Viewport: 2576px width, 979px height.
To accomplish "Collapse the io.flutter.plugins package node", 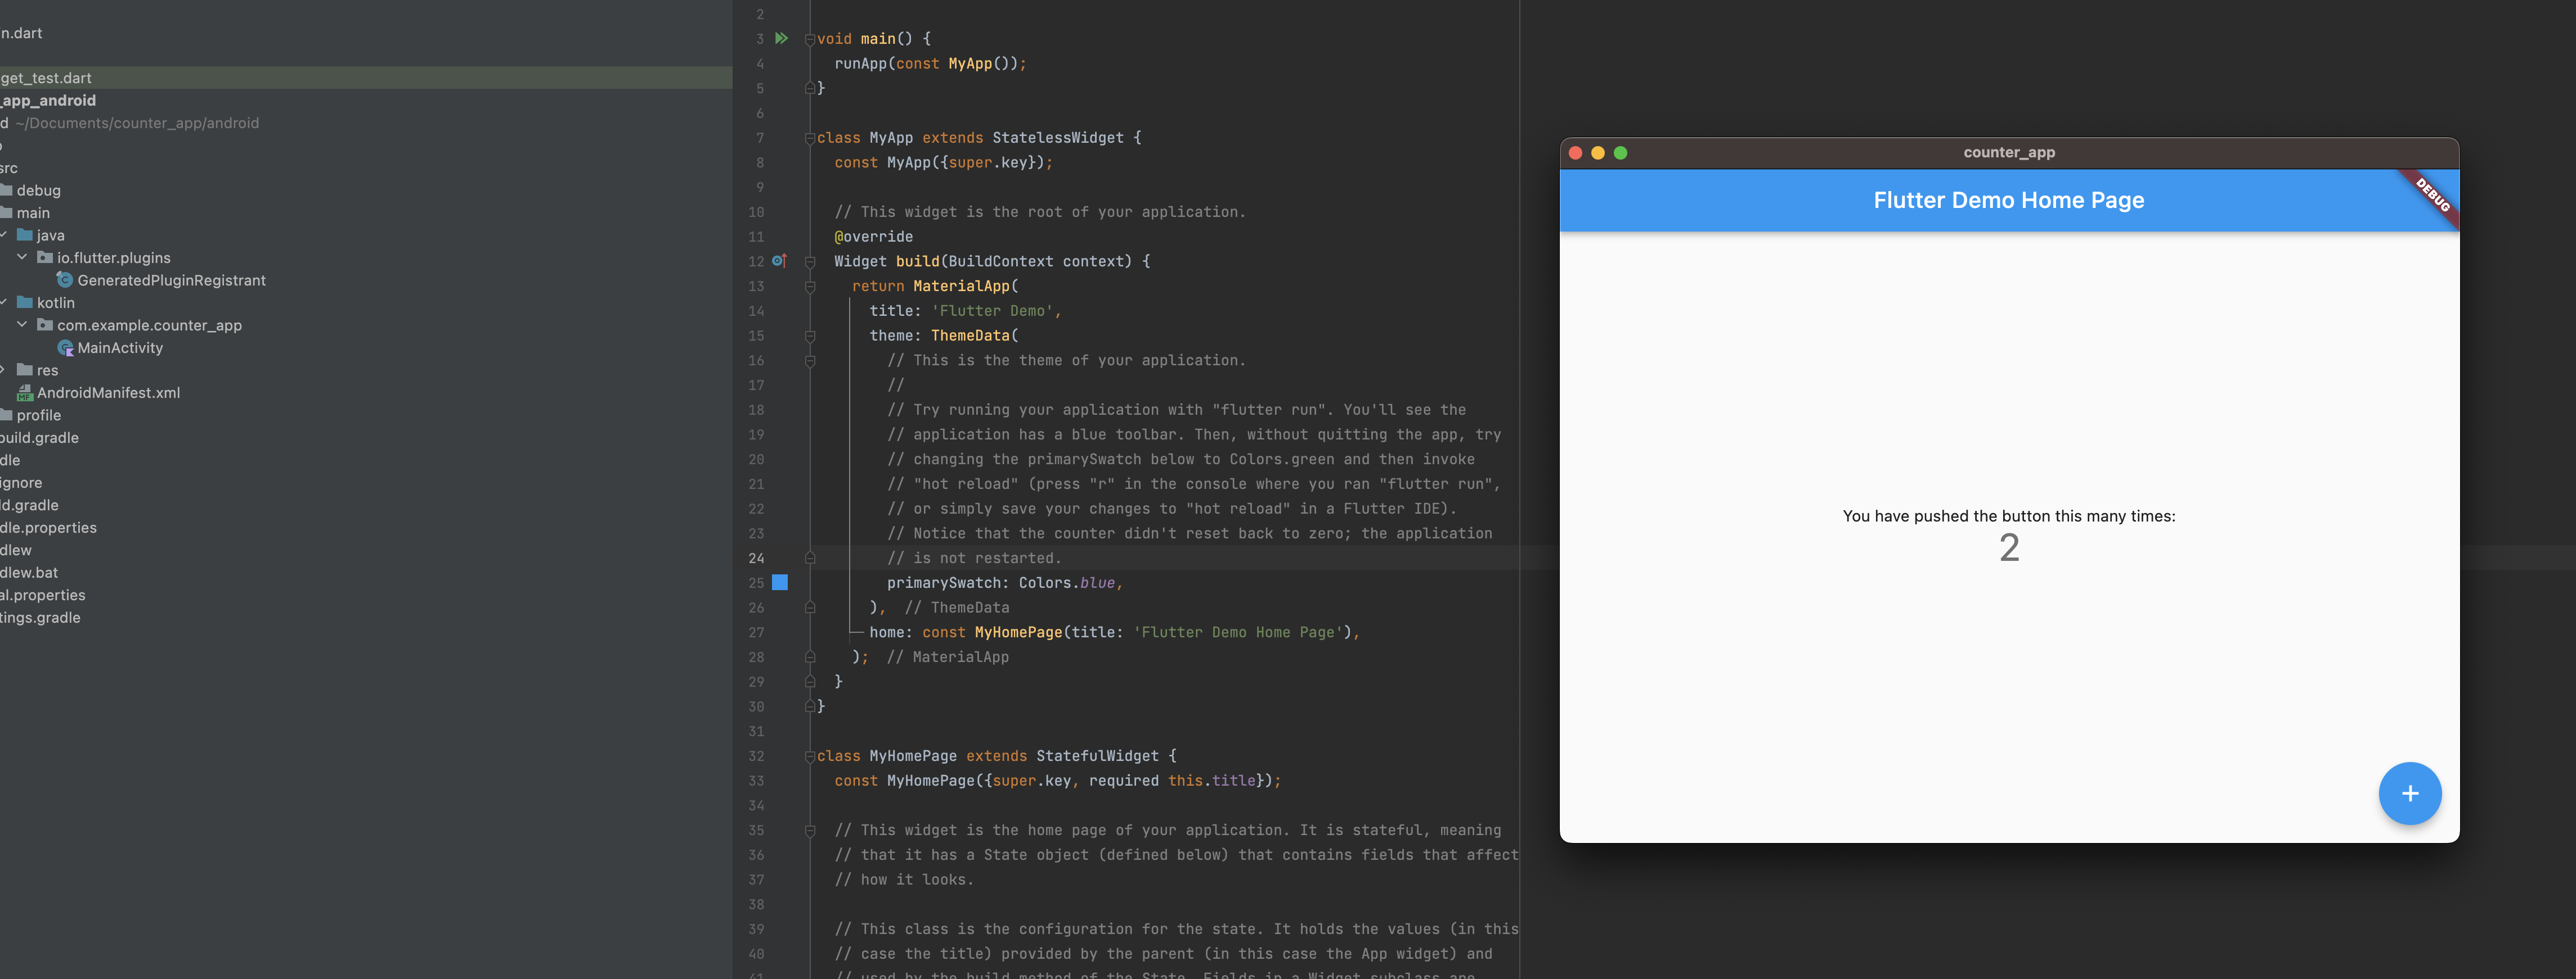I will [x=22, y=258].
